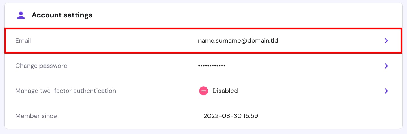Click the masked password dots
The width and height of the screenshot is (407, 134).
coord(212,66)
